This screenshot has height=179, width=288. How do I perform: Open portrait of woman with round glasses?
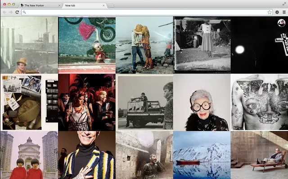202,102
